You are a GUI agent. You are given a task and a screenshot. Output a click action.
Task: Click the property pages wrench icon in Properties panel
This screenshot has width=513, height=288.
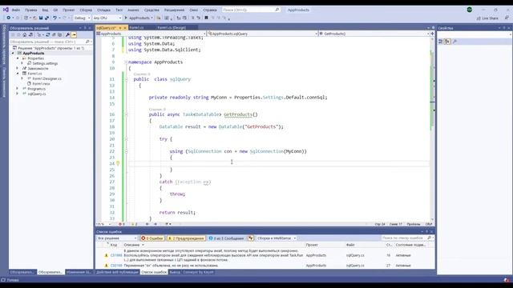pos(454,42)
